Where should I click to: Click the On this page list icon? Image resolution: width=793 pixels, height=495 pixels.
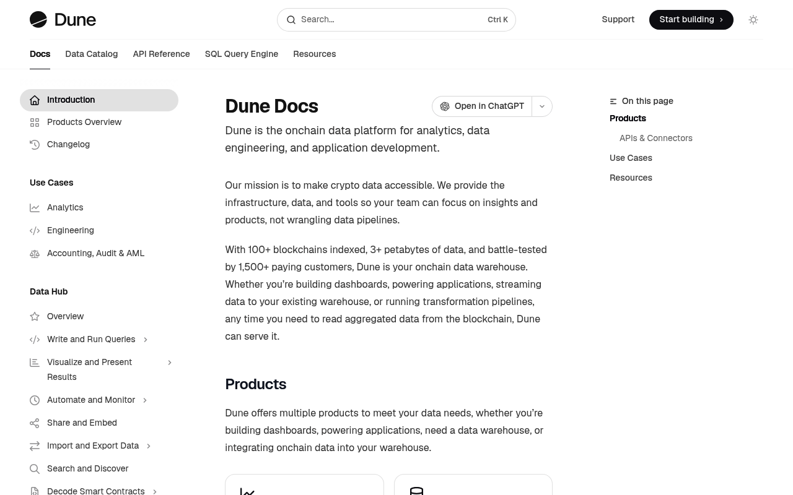613,101
